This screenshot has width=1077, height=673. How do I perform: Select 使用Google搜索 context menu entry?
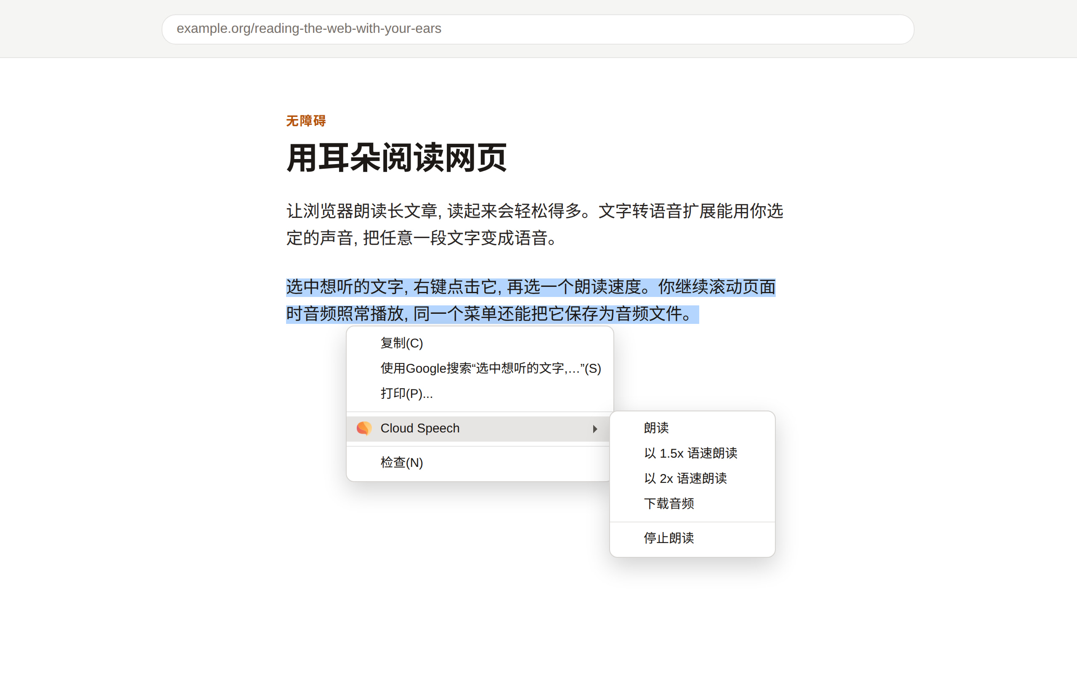[480, 368]
